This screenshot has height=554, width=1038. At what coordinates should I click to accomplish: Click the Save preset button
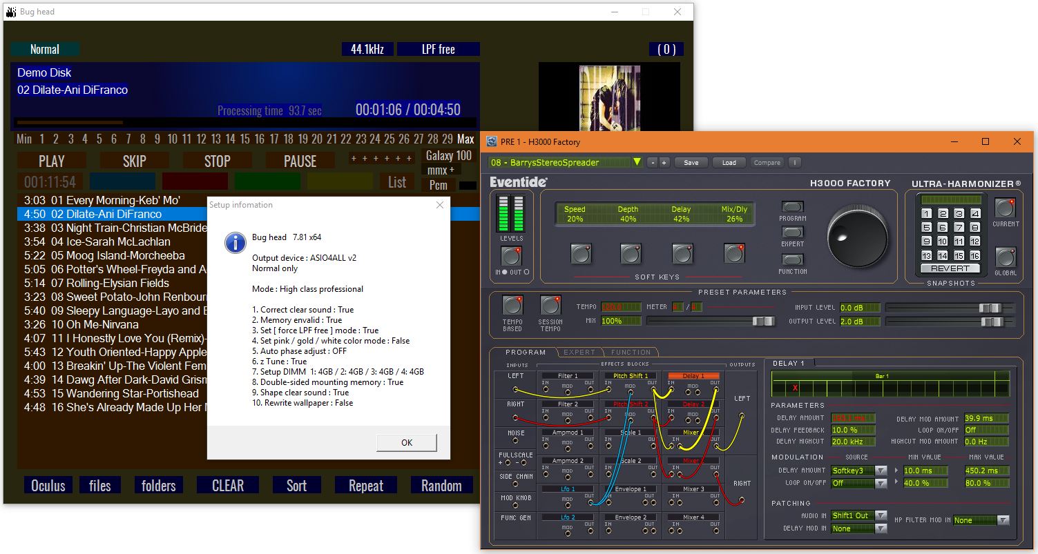[691, 163]
